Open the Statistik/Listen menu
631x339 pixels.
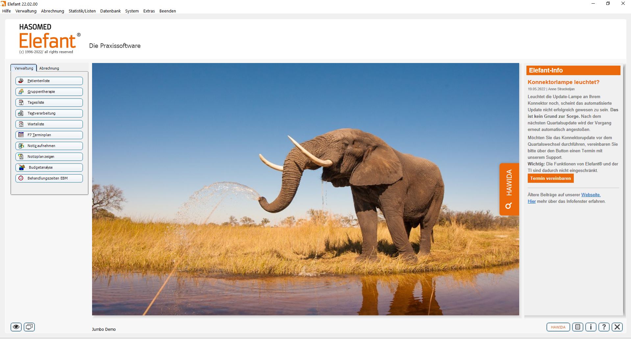(x=82, y=11)
